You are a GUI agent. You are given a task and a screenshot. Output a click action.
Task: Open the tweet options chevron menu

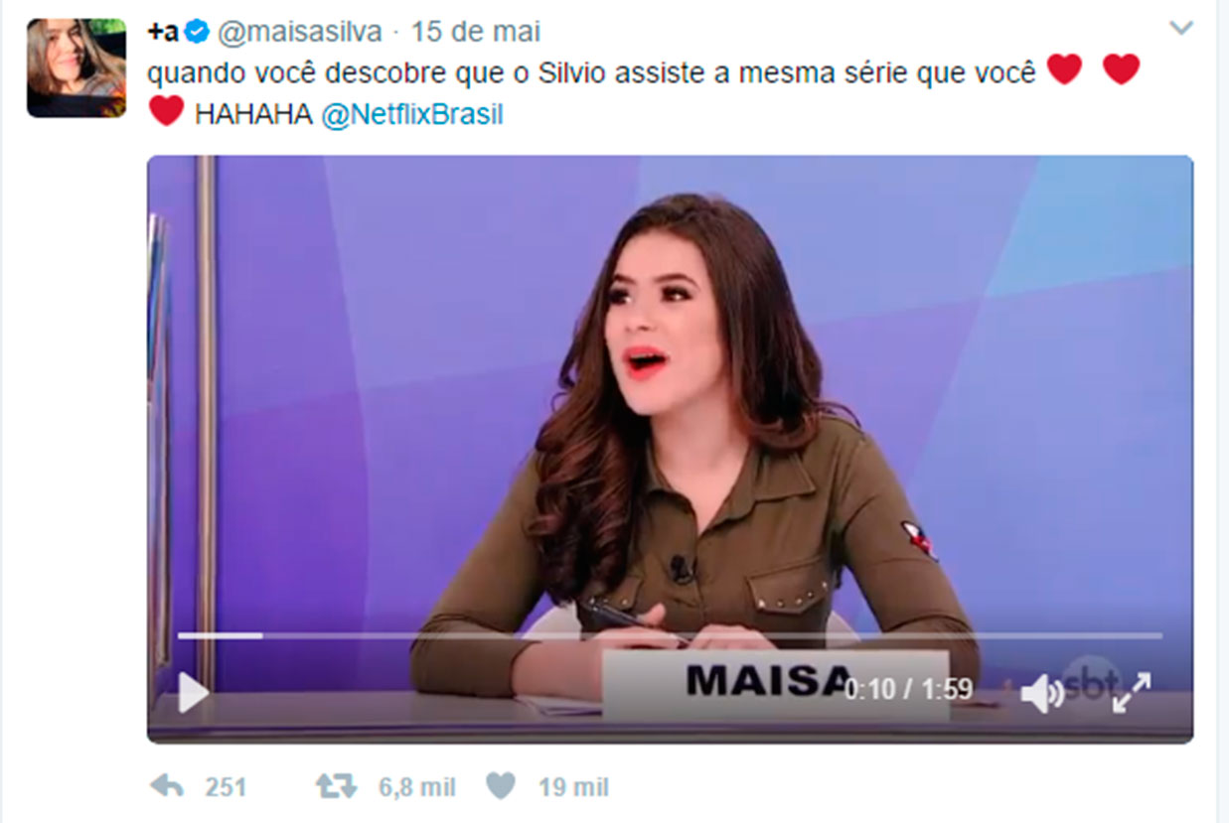coord(1181,28)
